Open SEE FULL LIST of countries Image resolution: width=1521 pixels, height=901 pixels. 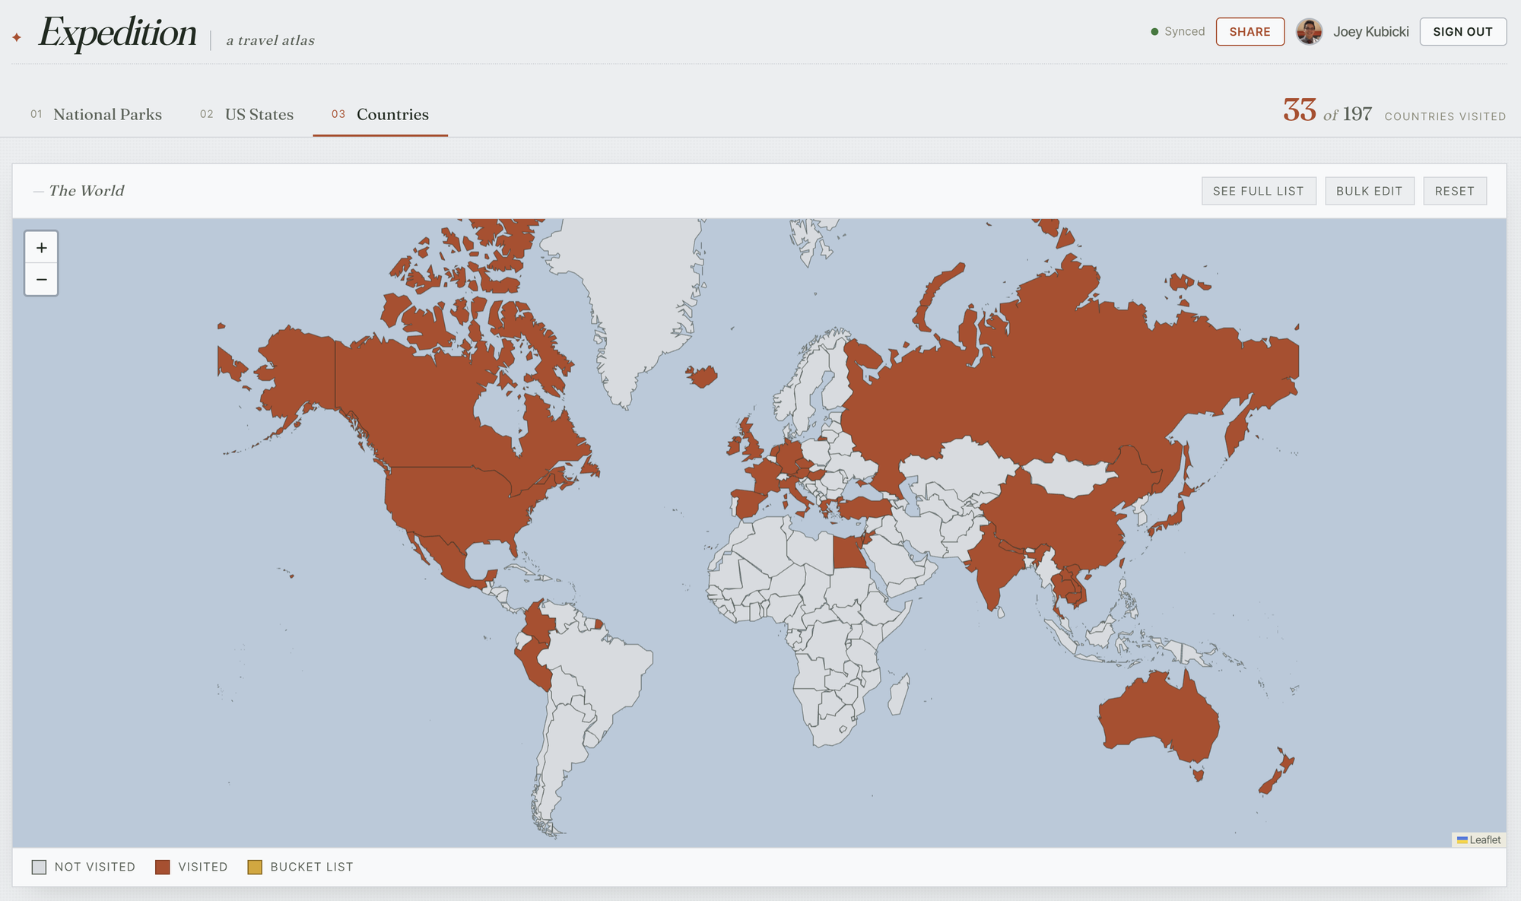(x=1259, y=191)
